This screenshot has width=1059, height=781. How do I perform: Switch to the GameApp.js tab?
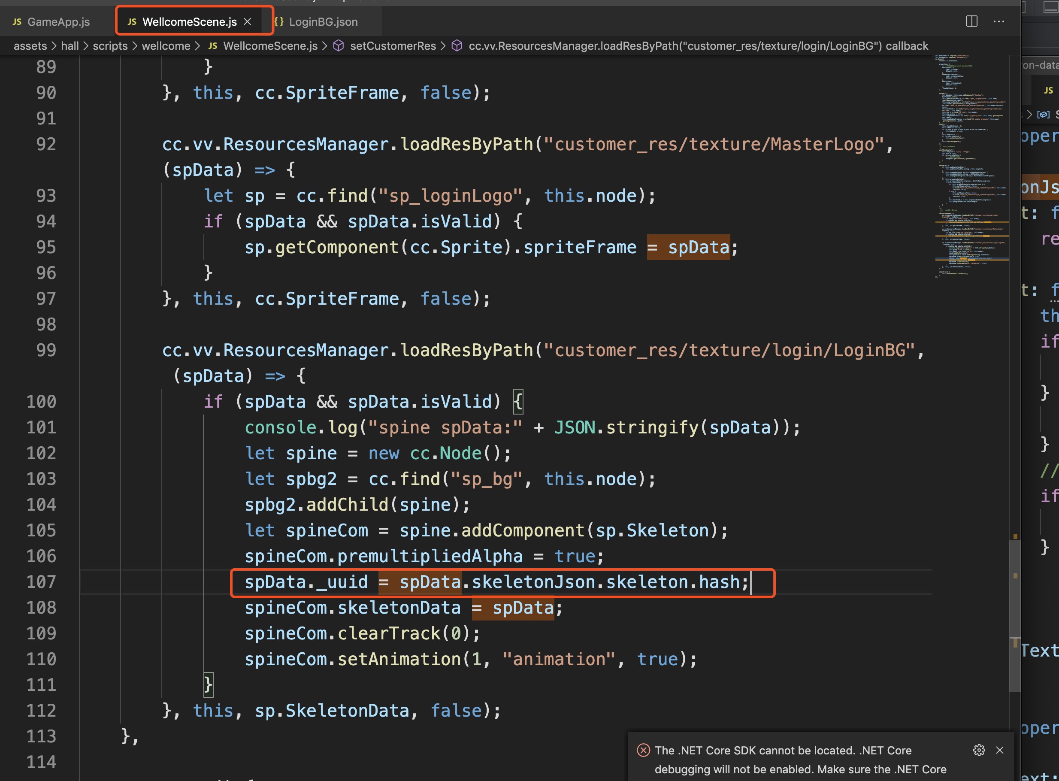click(x=58, y=22)
